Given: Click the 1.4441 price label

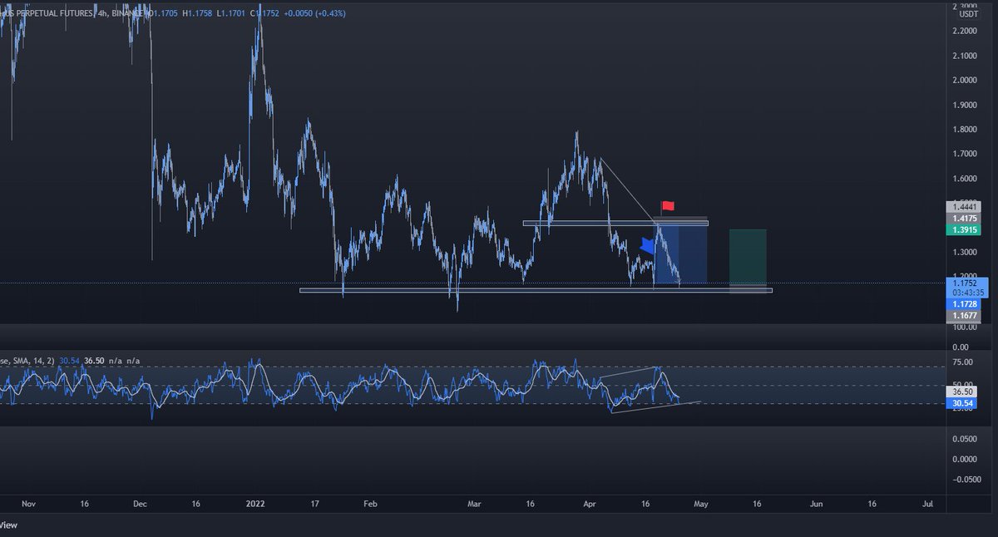Looking at the screenshot, I should (963, 205).
